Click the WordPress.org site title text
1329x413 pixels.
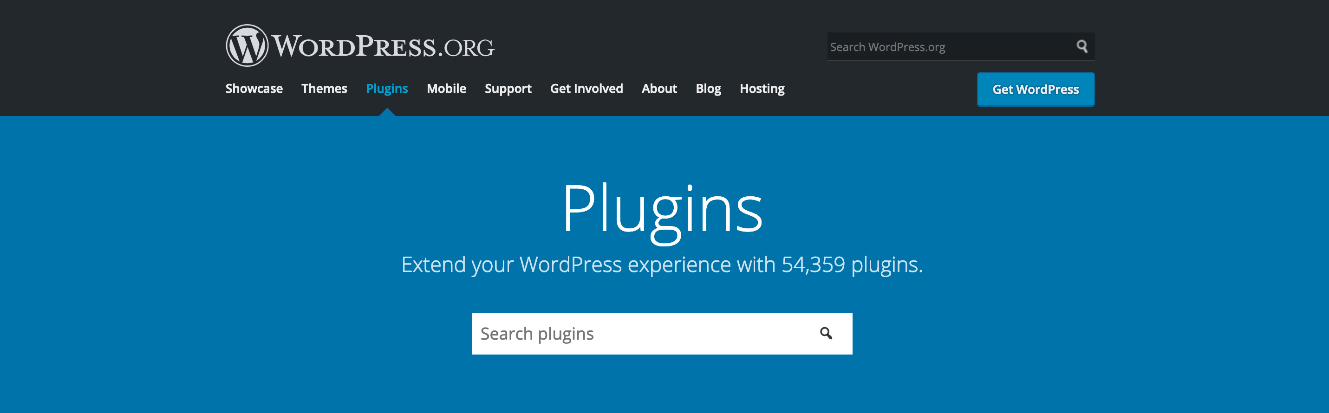click(x=383, y=46)
